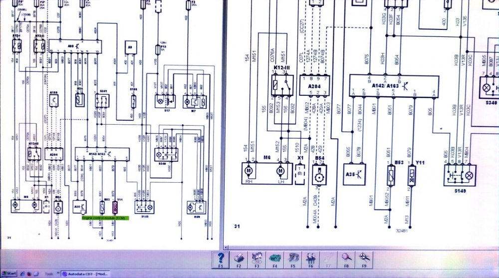Click the F5 component icon

click(x=292, y=258)
